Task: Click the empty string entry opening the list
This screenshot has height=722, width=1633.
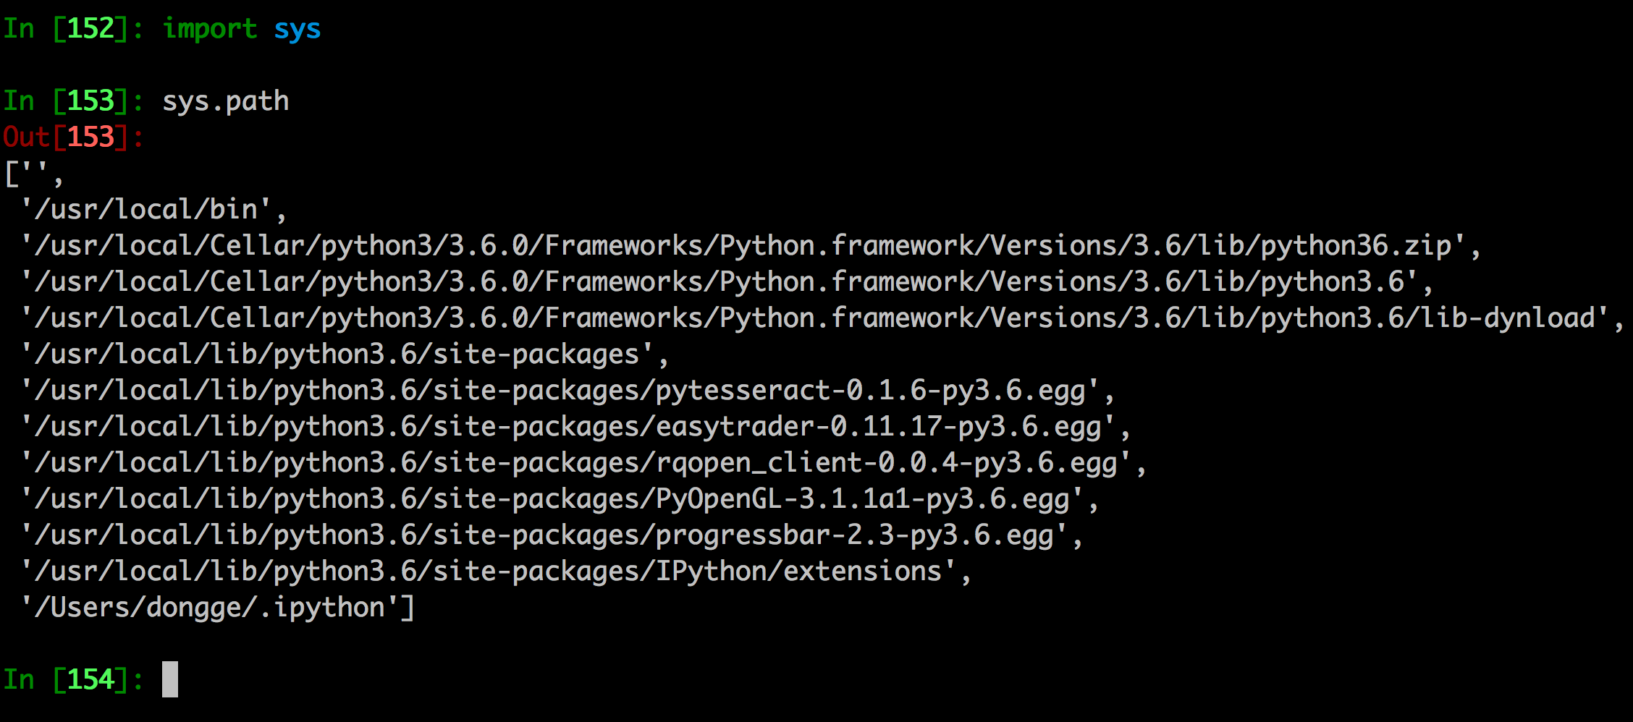Action: tap(33, 174)
